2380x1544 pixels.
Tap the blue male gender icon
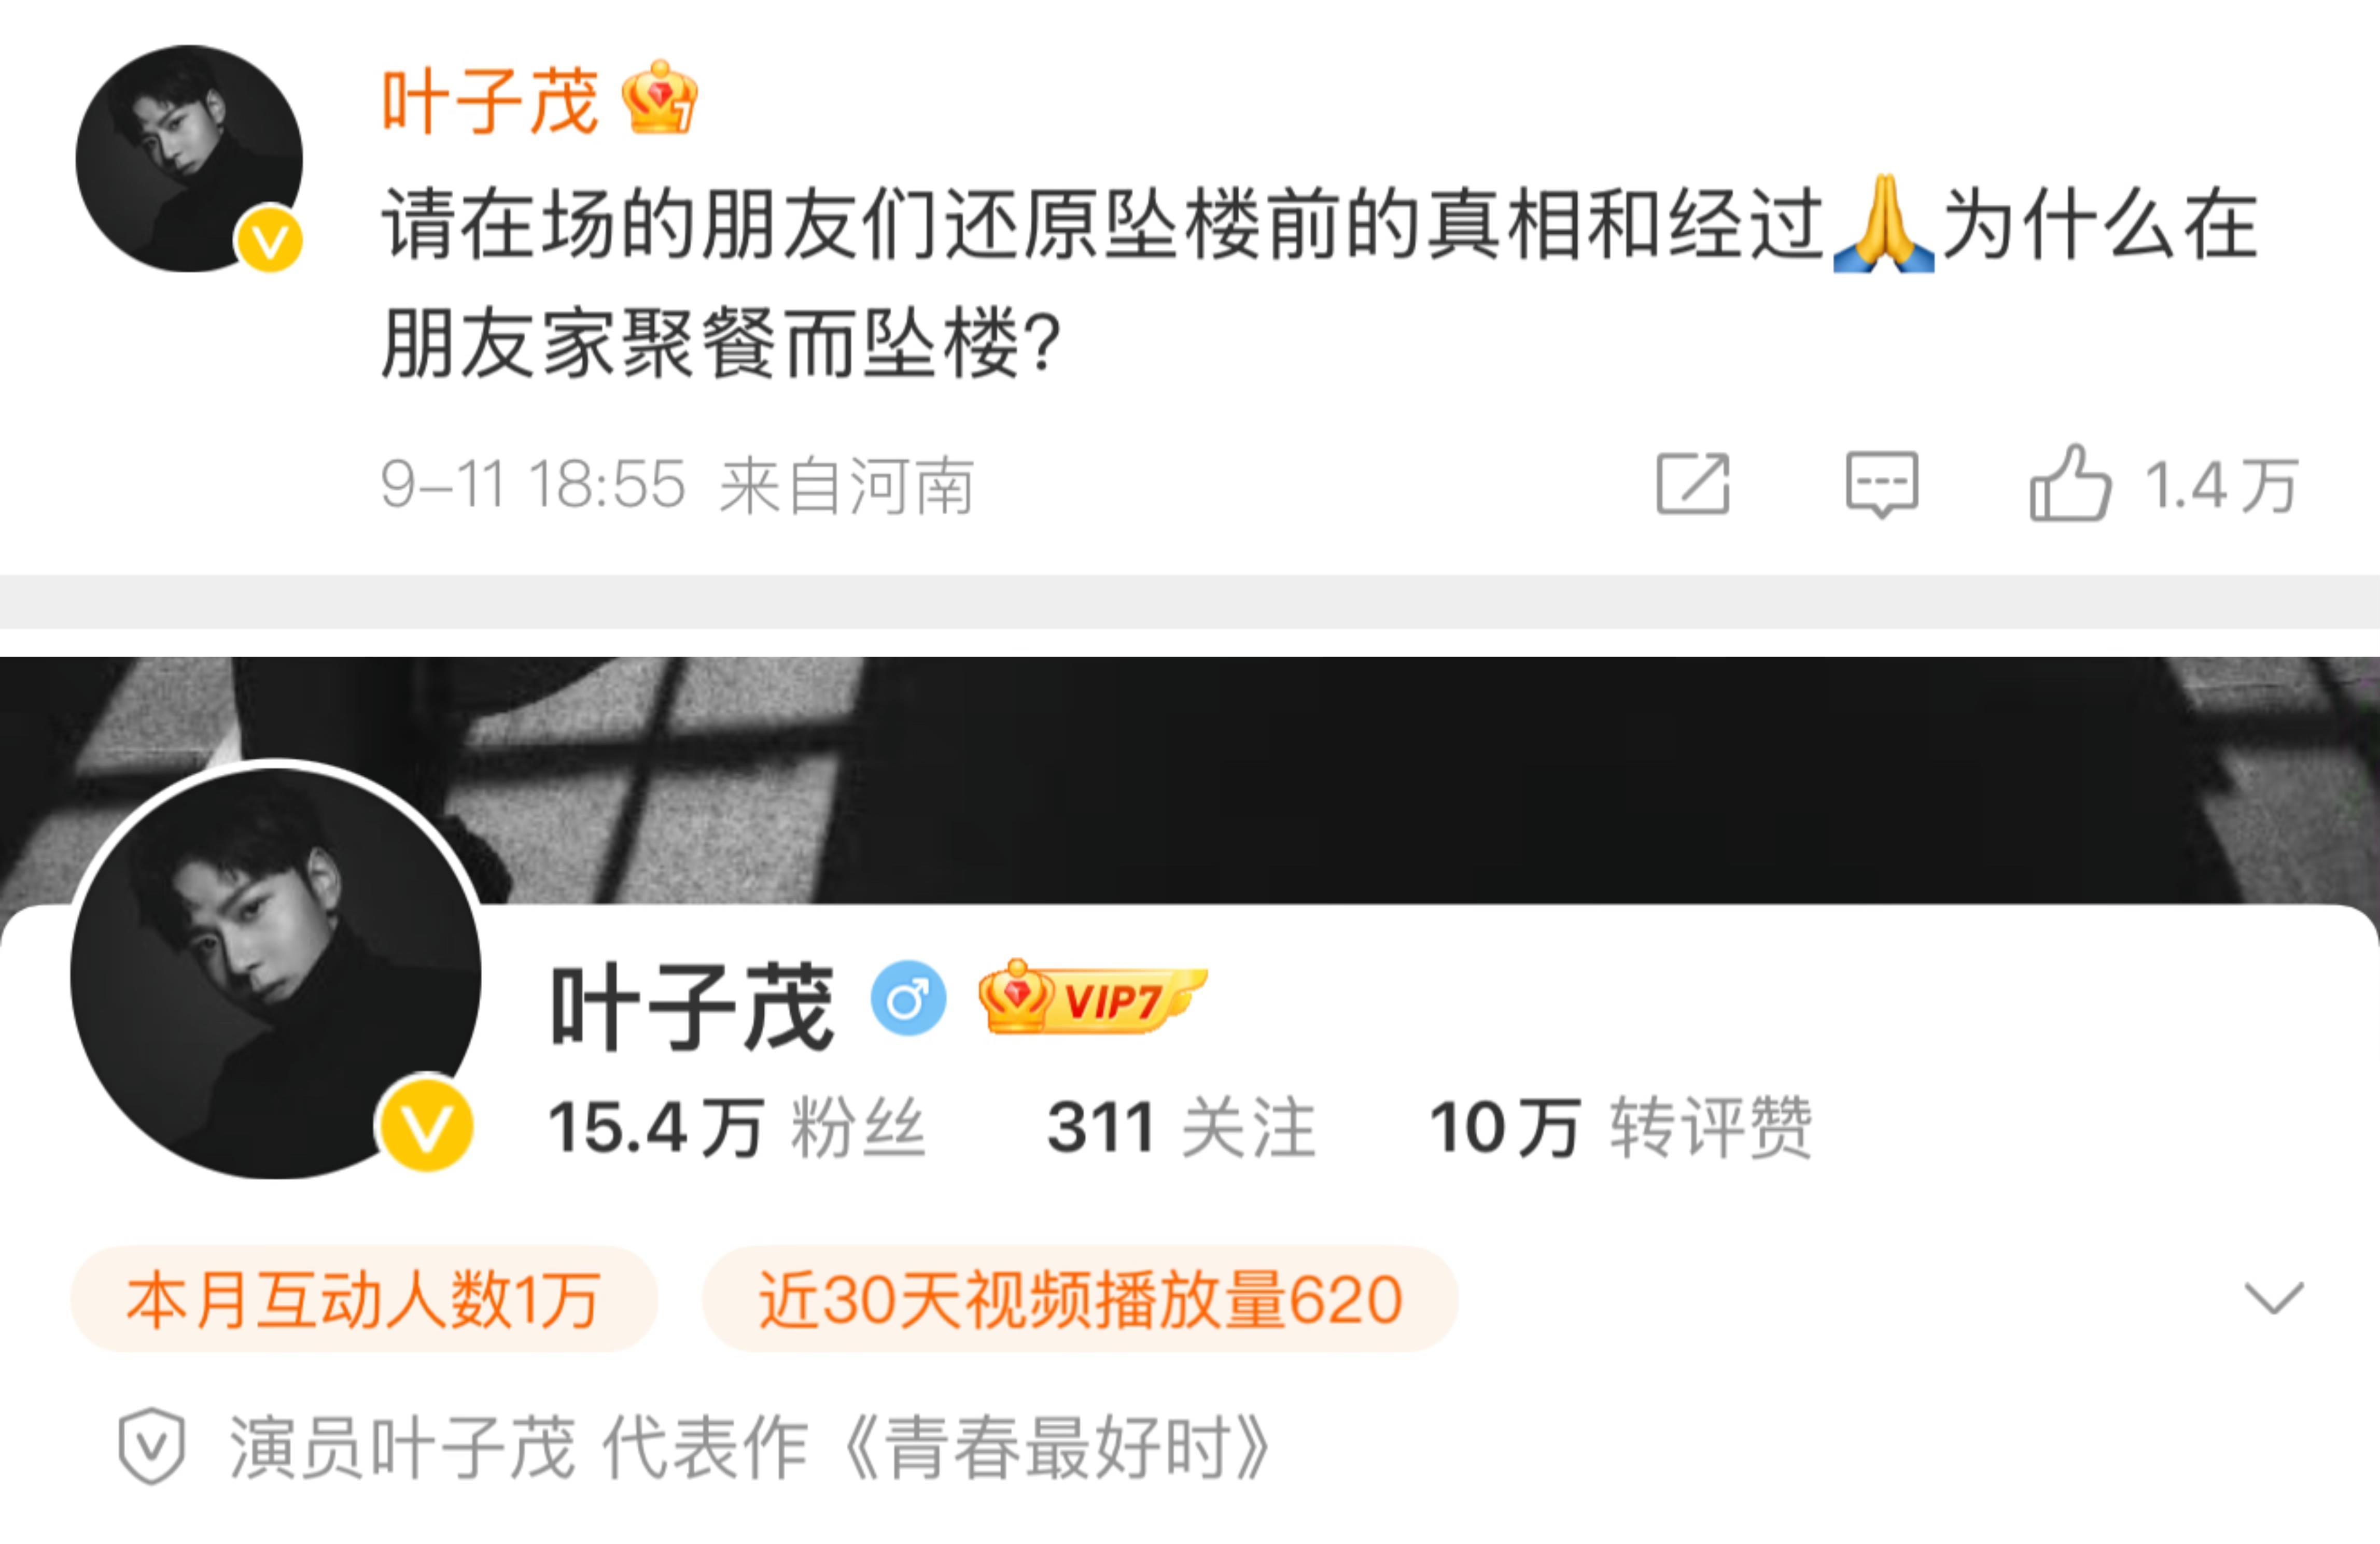[908, 997]
